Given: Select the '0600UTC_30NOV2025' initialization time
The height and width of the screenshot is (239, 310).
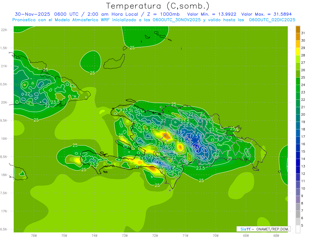Looking at the screenshot, I should tap(177, 20).
